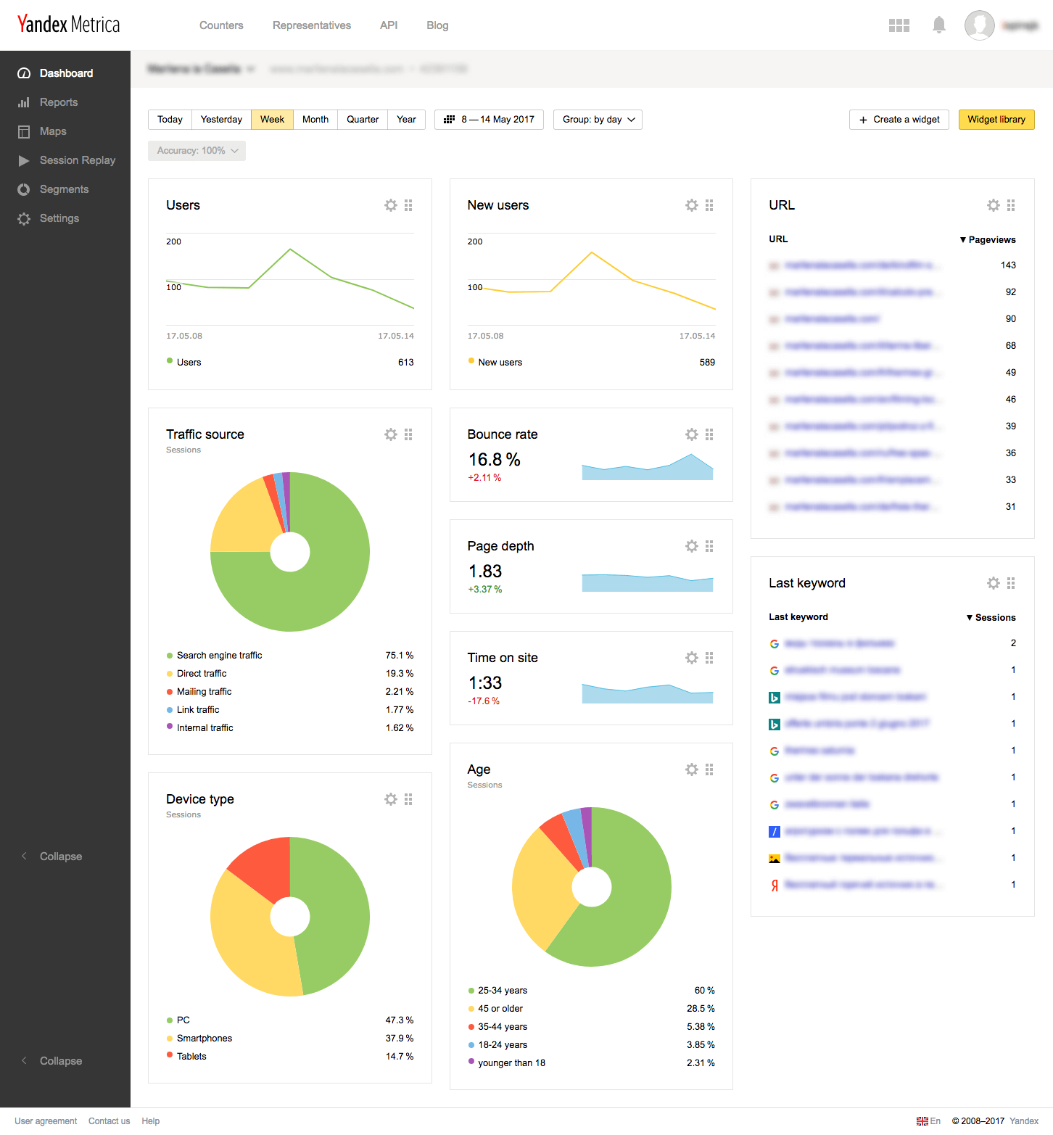Sort URL widget by Pageviews
The height and width of the screenshot is (1135, 1053).
[988, 239]
